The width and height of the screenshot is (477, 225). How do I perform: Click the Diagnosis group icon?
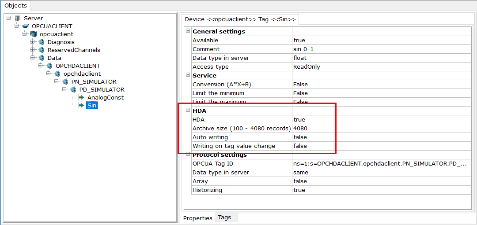(42, 42)
